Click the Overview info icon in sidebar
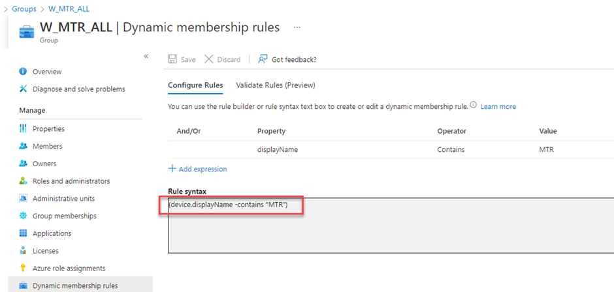This screenshot has height=292, width=614. [23, 72]
